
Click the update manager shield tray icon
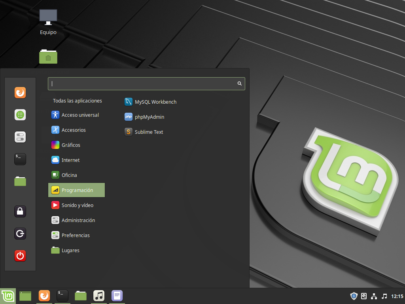354,296
